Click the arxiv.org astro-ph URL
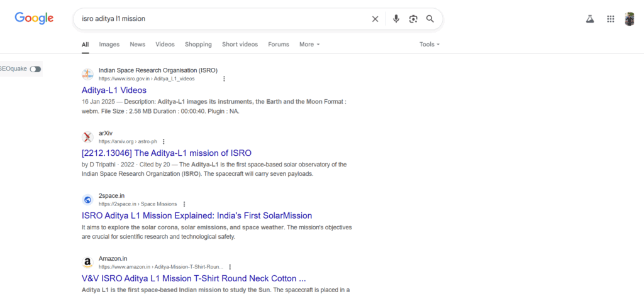Screen dimensions: 644x294 tap(128, 141)
